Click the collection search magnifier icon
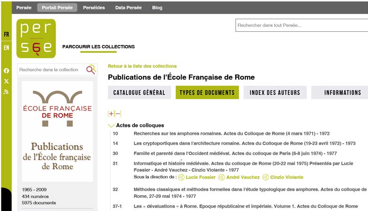The width and height of the screenshot is (368, 211). (x=91, y=70)
